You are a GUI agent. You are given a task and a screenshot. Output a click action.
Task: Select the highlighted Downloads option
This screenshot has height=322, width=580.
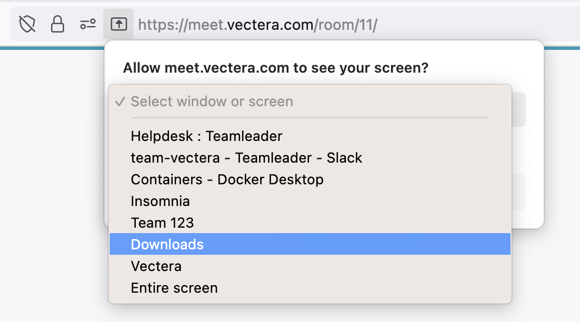(310, 244)
